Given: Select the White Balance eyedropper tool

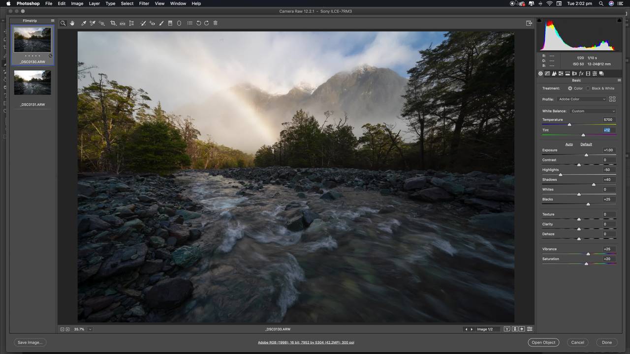Looking at the screenshot, I should coord(84,23).
